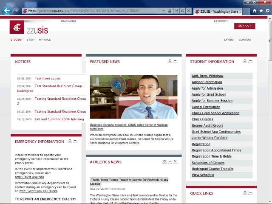This screenshot has height=204, width=272.
Task: Open Registration Time & Holds link
Action: [x=212, y=156]
